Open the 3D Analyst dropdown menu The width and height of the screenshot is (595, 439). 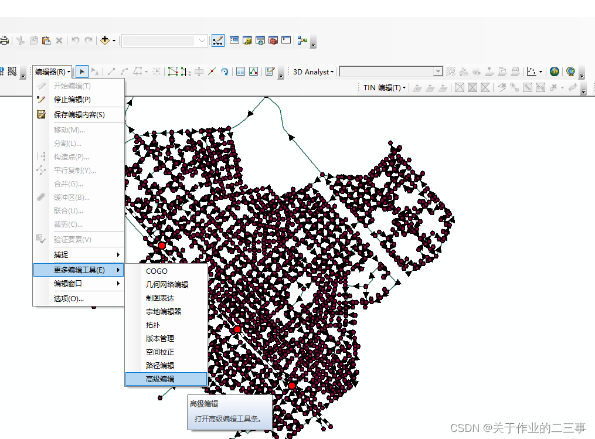coord(314,72)
